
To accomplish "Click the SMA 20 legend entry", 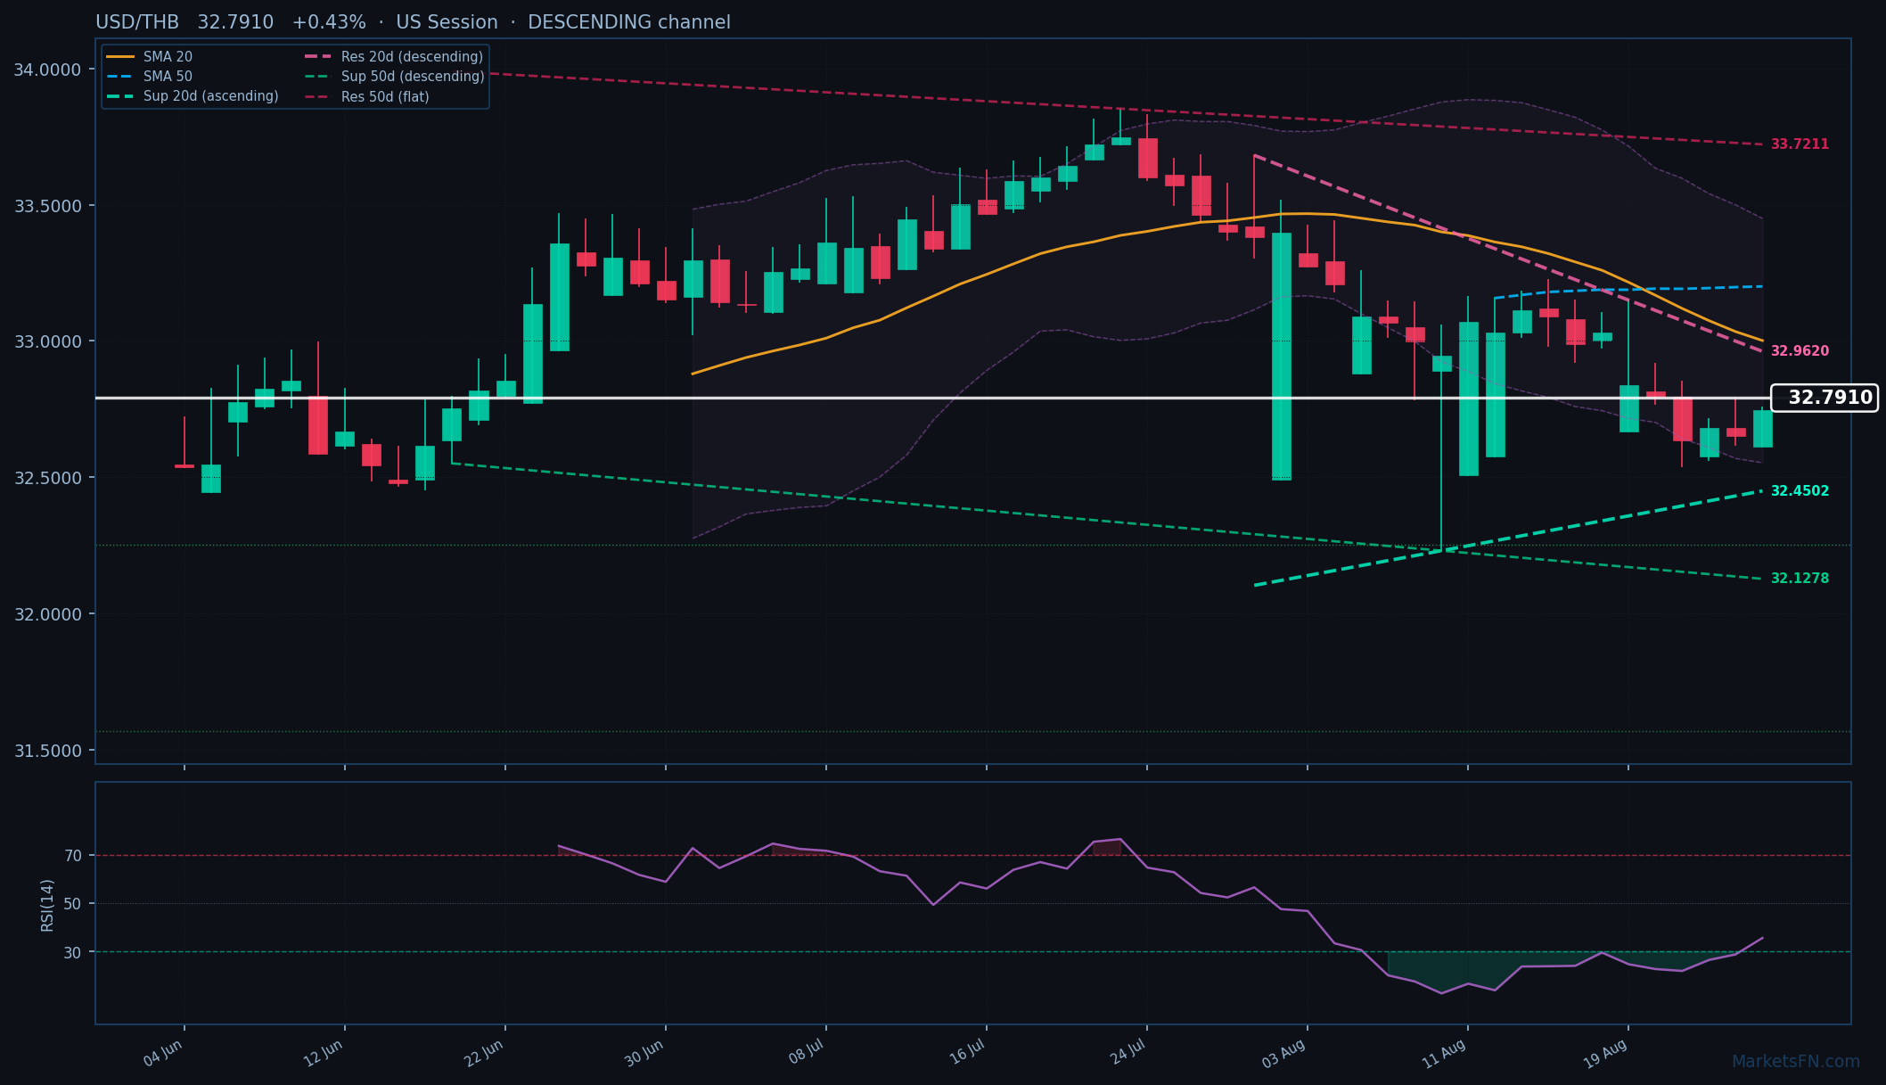I will click(149, 57).
